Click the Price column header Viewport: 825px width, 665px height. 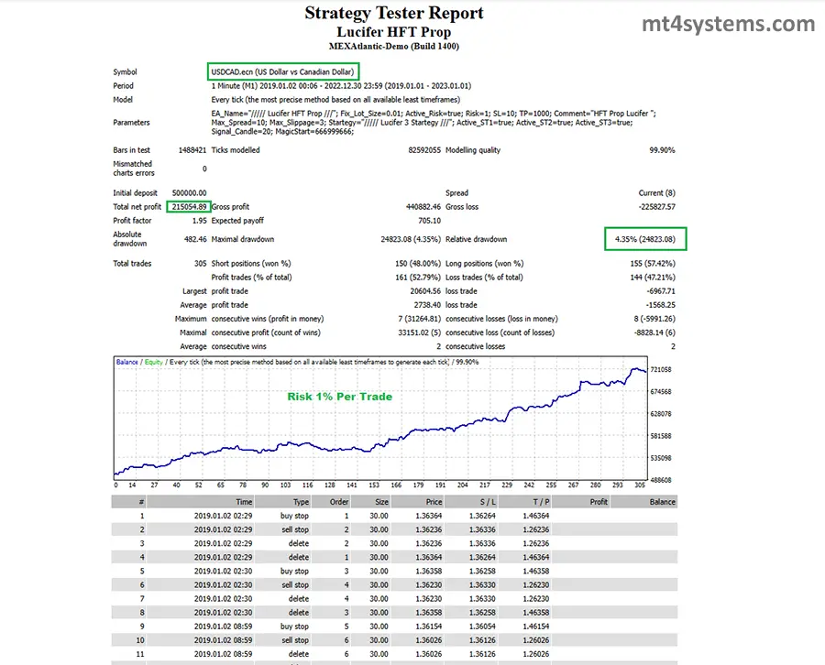click(x=434, y=502)
